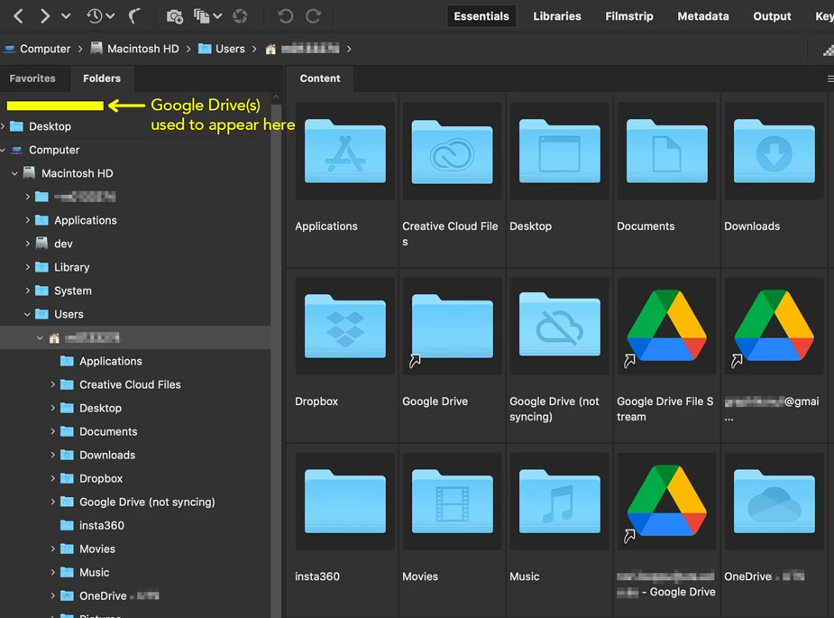Select the Content panel tab
Screen dimensions: 834x618
[320, 78]
